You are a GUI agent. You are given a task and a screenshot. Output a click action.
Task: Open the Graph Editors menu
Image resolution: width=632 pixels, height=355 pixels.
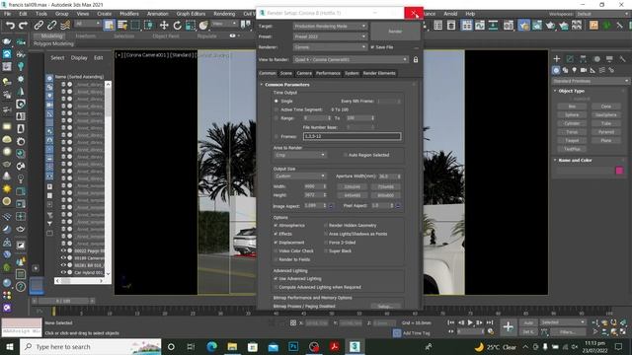click(x=191, y=14)
